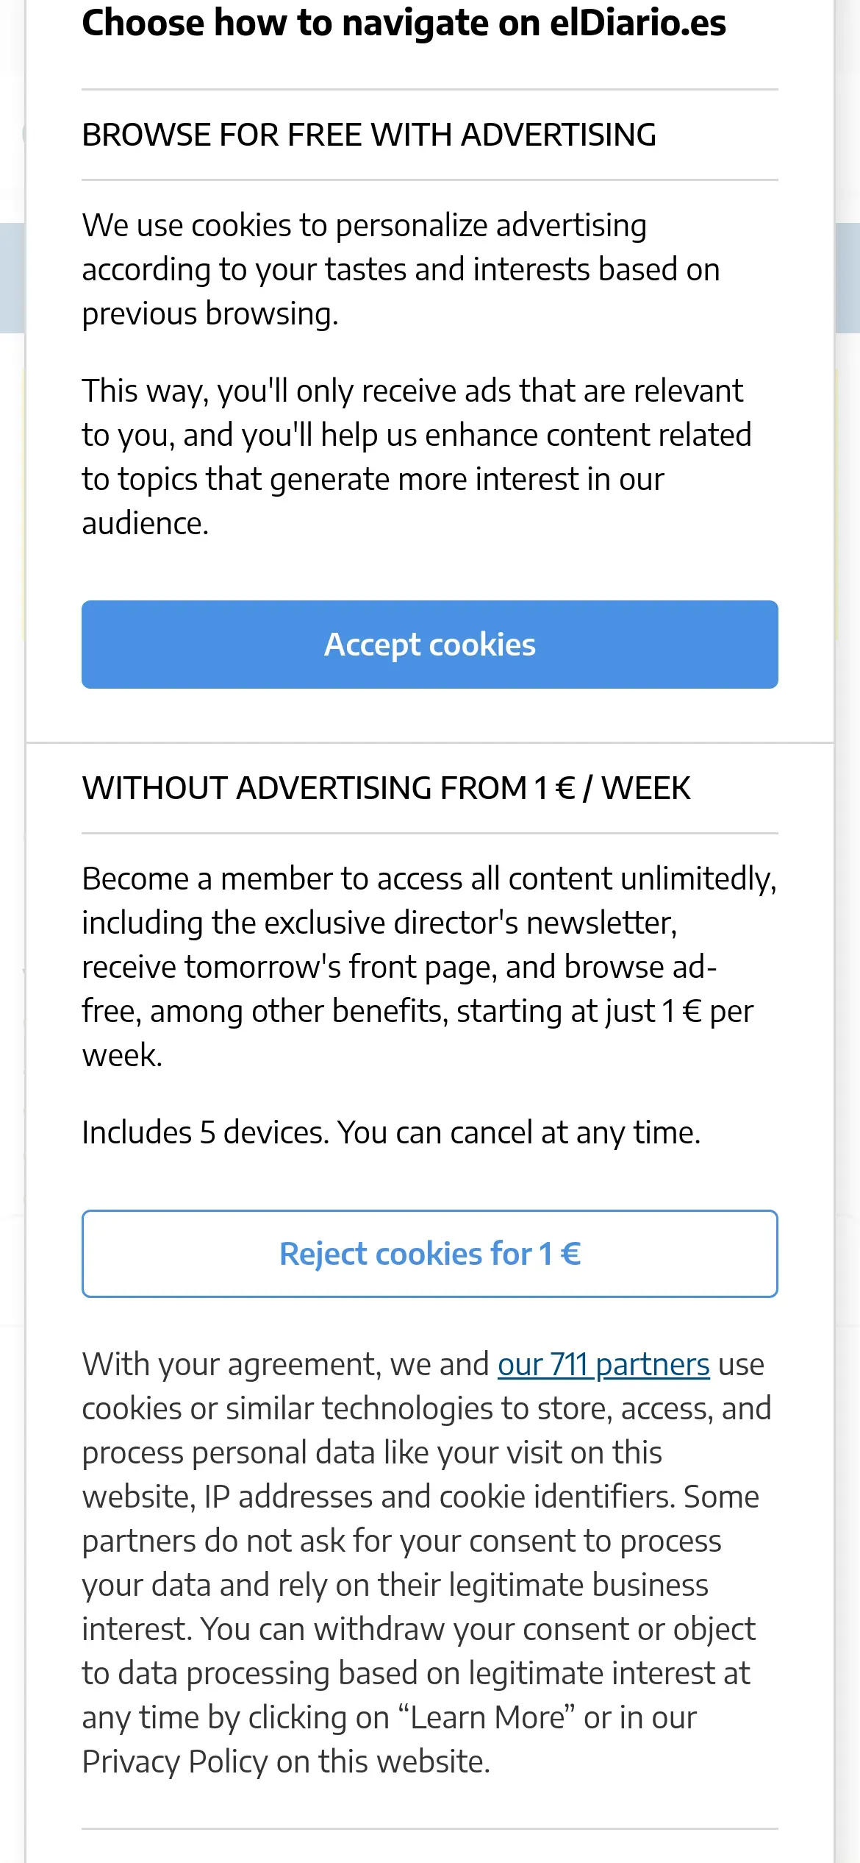Viewport: 860px width, 1863px height.
Task: Open the "our 711 partners" link
Action: (603, 1365)
